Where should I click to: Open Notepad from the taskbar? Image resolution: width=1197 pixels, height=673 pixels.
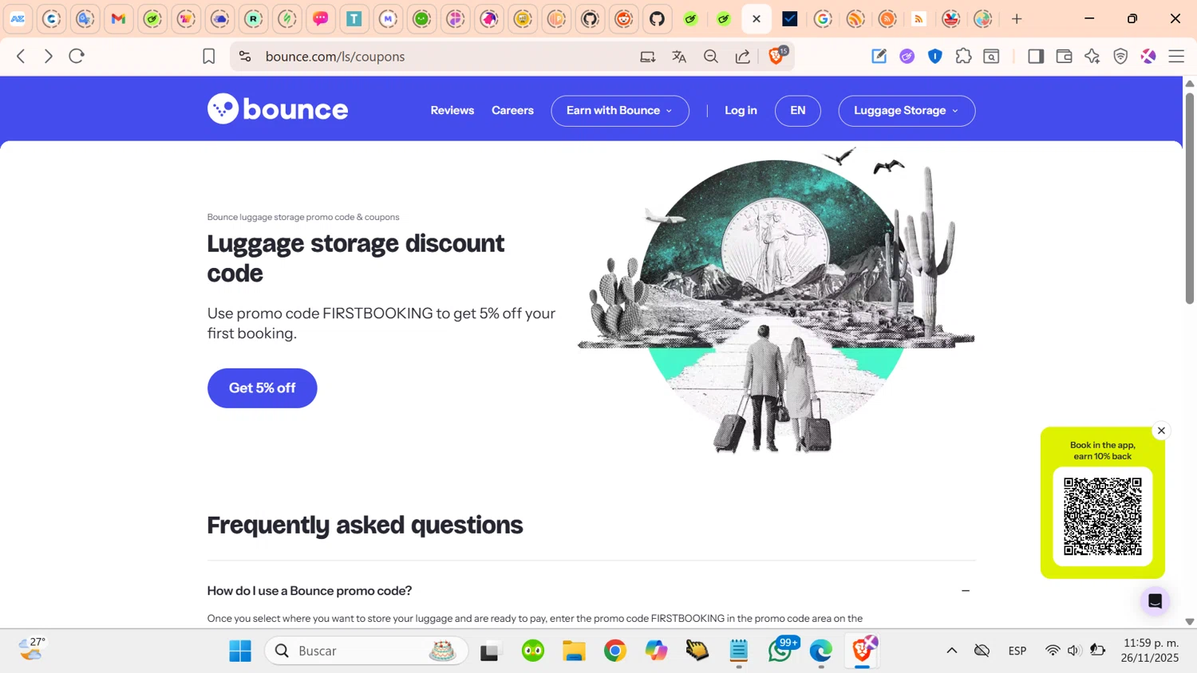(x=739, y=651)
